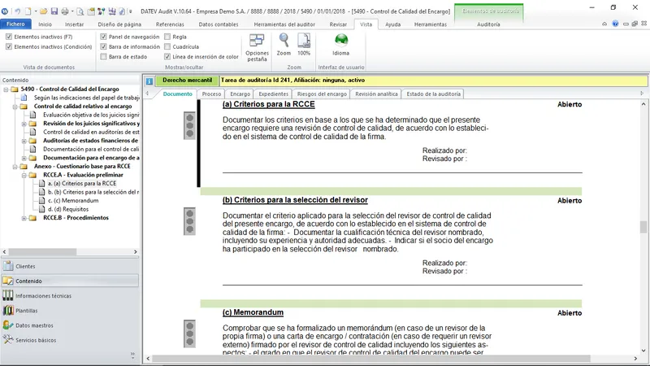This screenshot has height=366, width=650.
Task: Click traffic light icon next to Criterios para la RCCE
Action: 190,126
